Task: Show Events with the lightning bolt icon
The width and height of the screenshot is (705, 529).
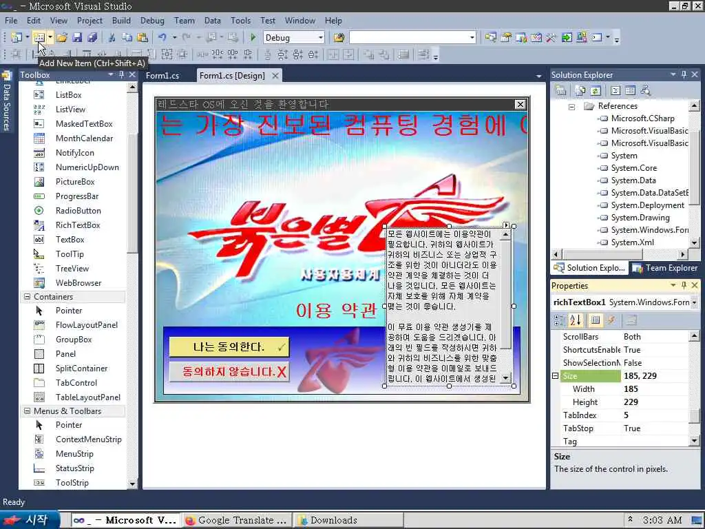Action: 611,320
